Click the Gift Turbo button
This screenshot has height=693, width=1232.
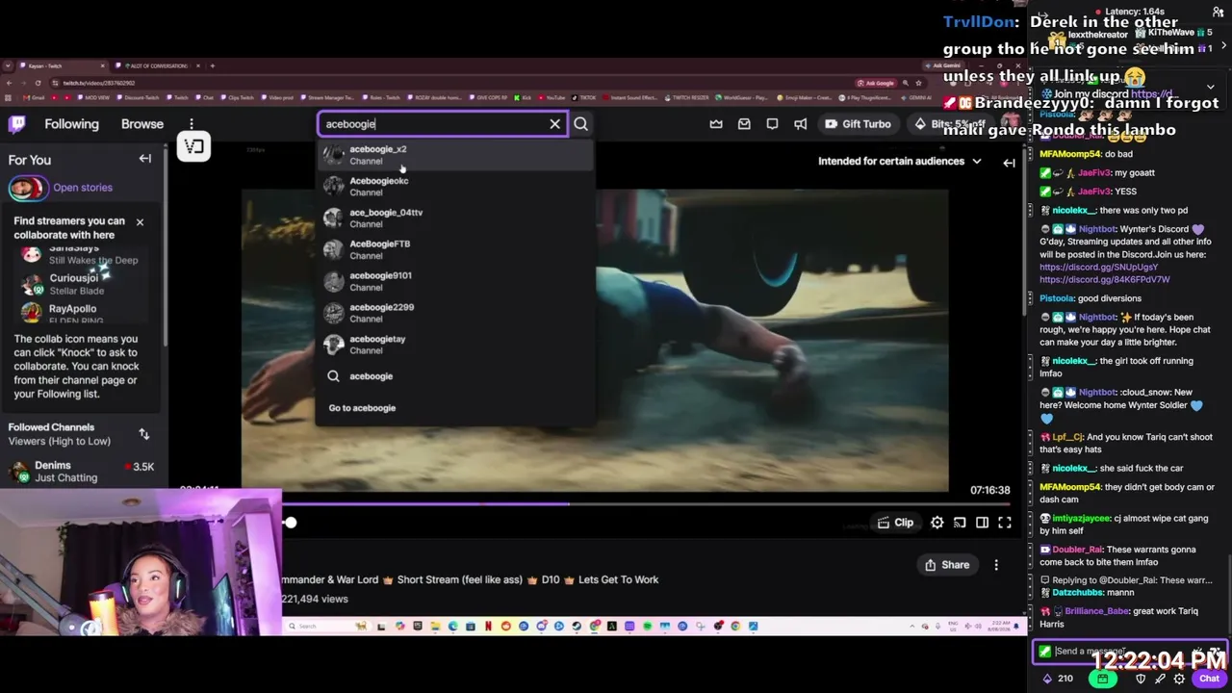[859, 123]
